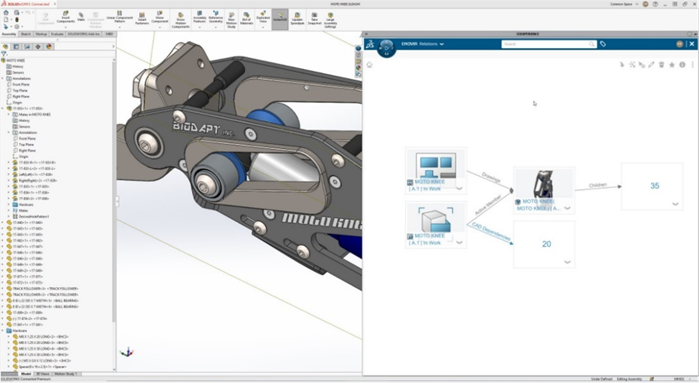Toggle Show Hidden Components

(180, 18)
